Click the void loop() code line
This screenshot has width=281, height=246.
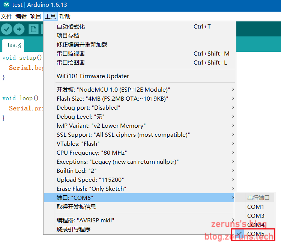click(x=20, y=98)
